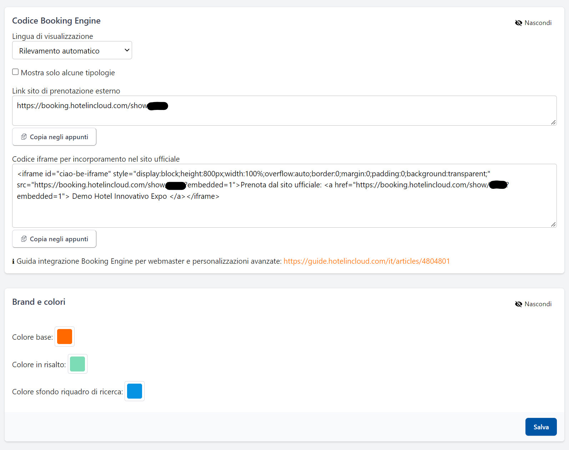Copy the external booking link to clipboard
The image size is (569, 450).
coord(59,137)
